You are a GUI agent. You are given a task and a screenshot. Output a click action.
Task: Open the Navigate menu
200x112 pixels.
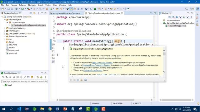32,5
